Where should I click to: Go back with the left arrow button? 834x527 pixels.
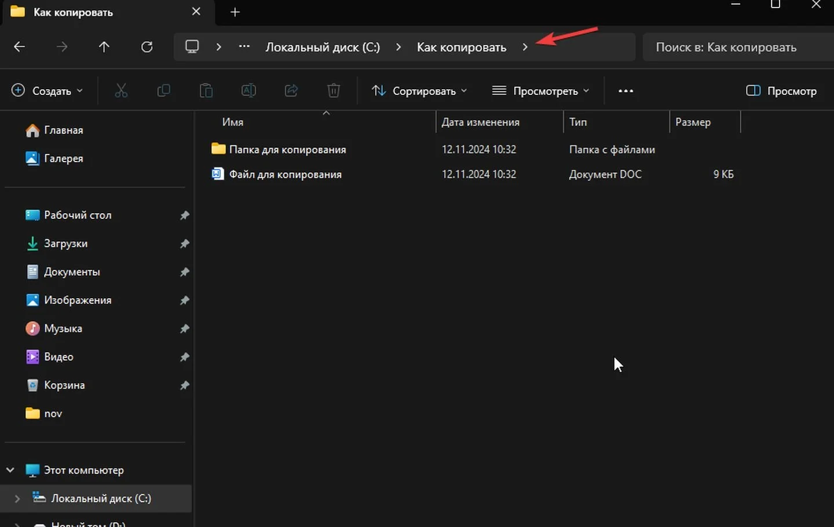[19, 47]
